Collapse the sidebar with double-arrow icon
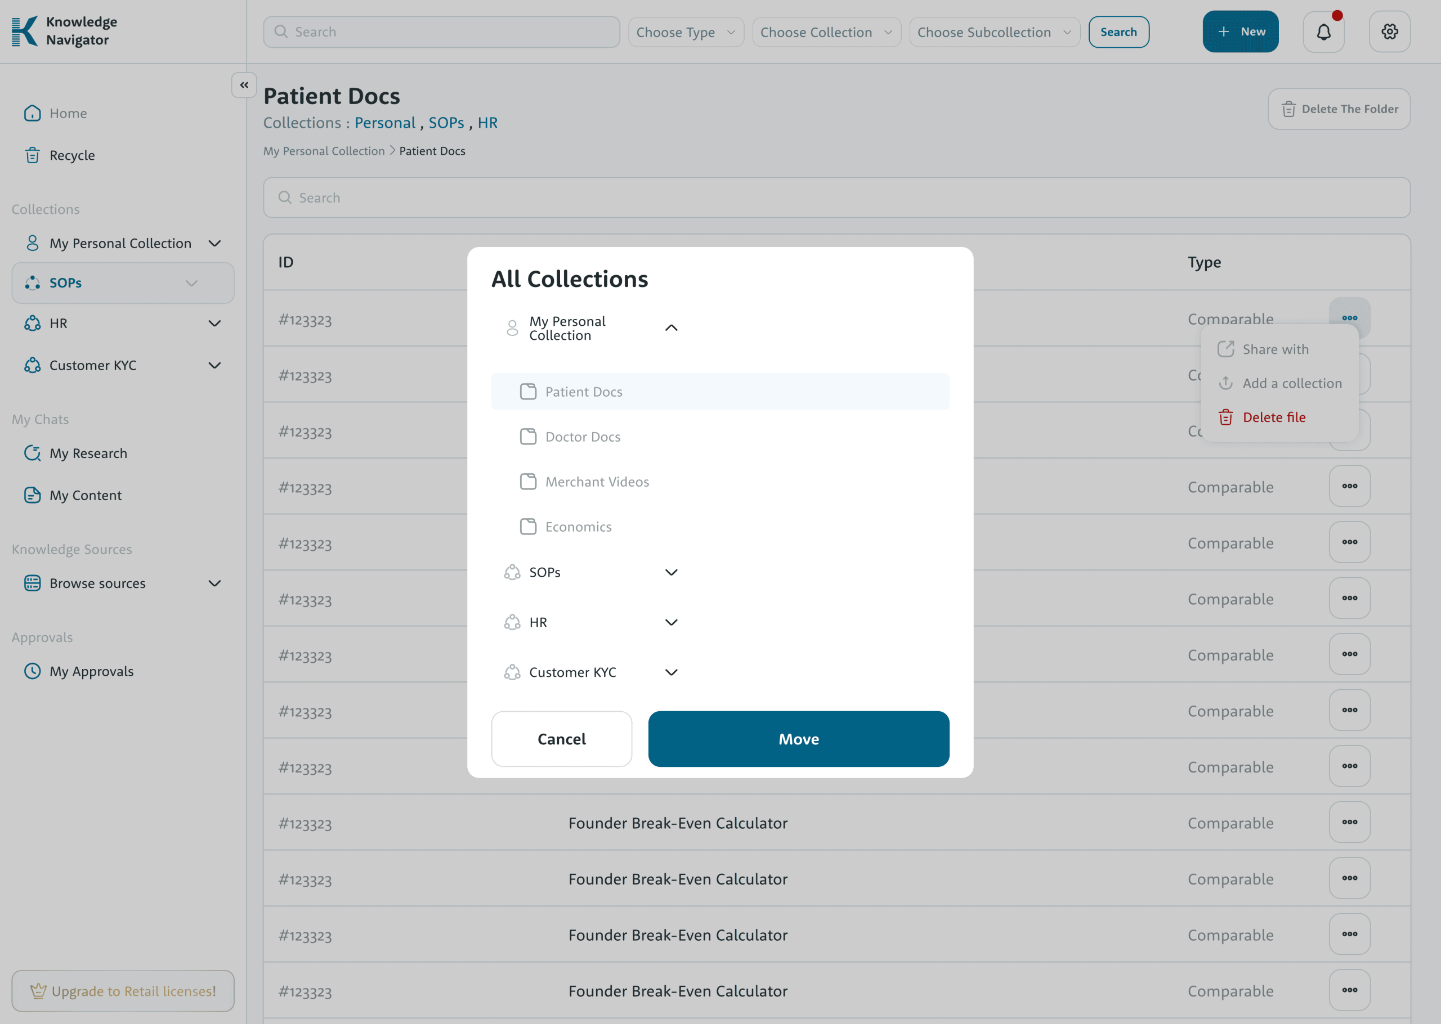This screenshot has height=1024, width=1441. click(x=244, y=84)
